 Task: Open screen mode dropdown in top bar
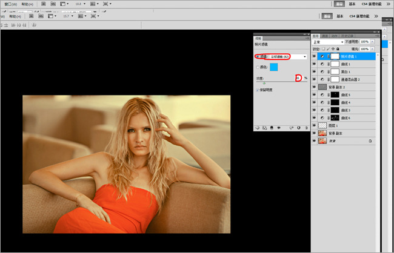point(107,4)
